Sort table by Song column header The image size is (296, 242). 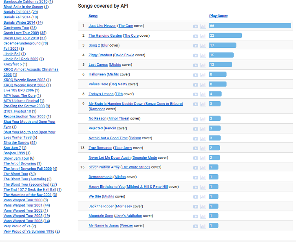[93, 16]
